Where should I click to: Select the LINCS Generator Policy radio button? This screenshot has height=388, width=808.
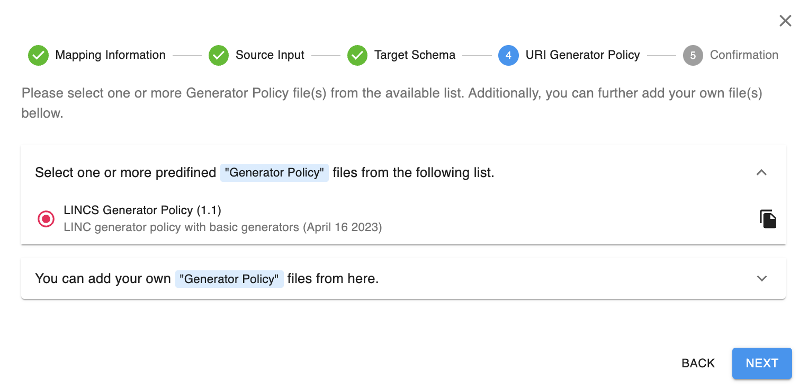pos(46,219)
